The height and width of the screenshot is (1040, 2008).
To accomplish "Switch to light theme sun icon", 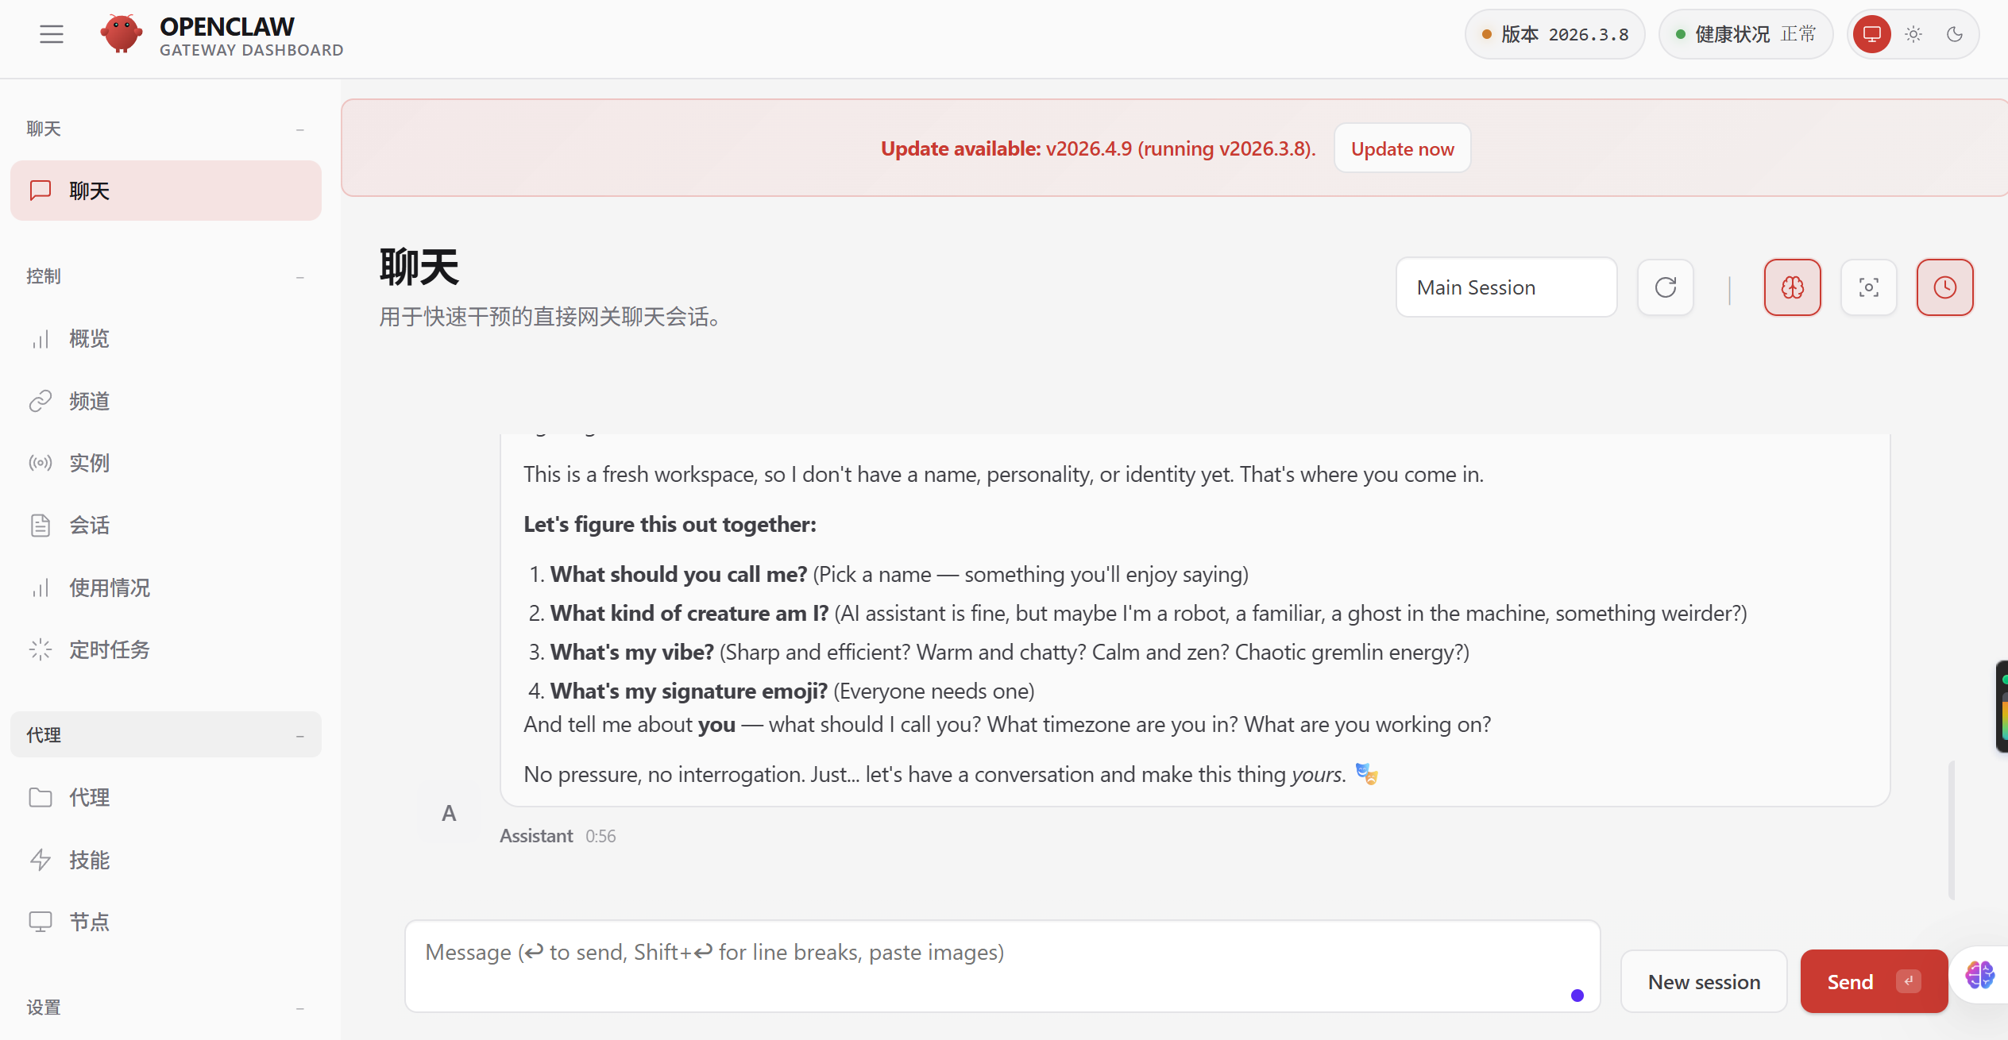I will click(x=1913, y=34).
